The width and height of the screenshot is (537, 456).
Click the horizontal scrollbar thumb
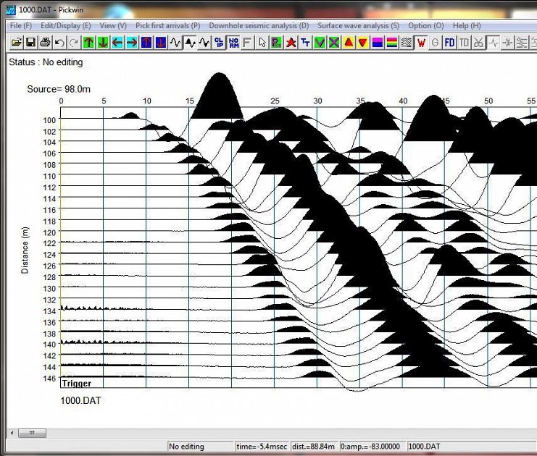(x=32, y=433)
